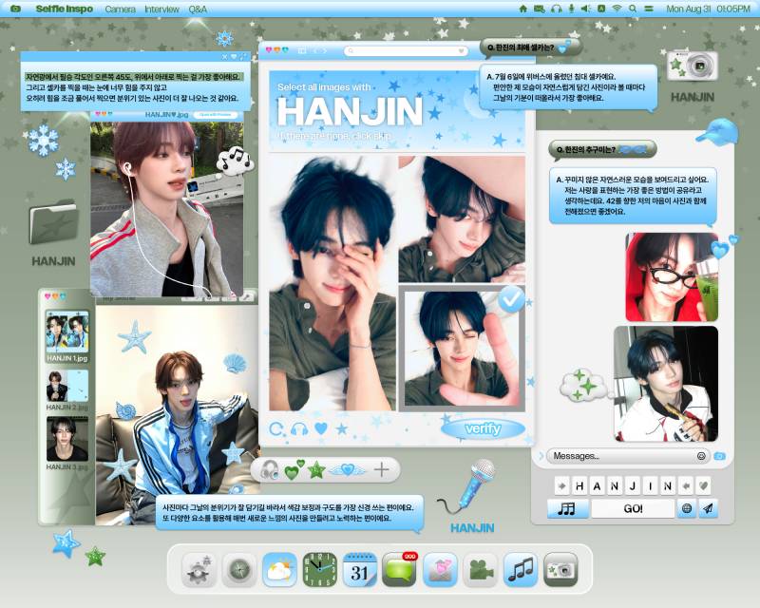
Task: Select the HANJIN 3.jpg thumbnail
Action: pyautogui.click(x=66, y=443)
